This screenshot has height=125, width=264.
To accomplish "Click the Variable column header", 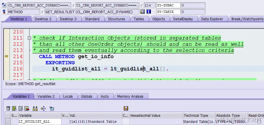I will pos(40,115).
